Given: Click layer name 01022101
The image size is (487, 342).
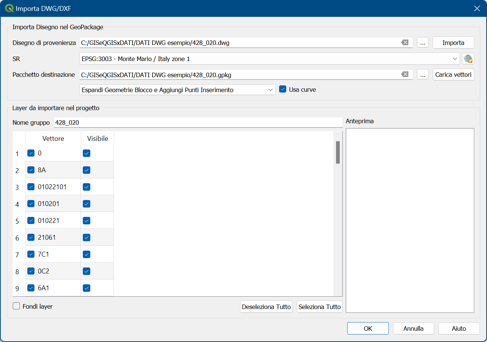Looking at the screenshot, I should (x=52, y=187).
